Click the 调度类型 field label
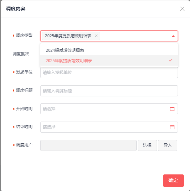 pyautogui.click(x=24, y=36)
